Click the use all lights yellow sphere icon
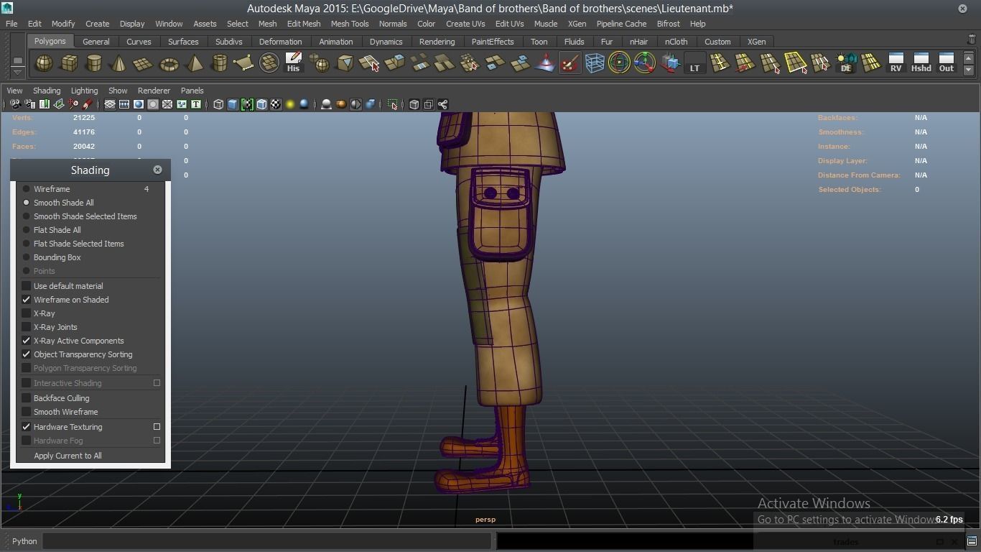981x552 pixels. [290, 104]
